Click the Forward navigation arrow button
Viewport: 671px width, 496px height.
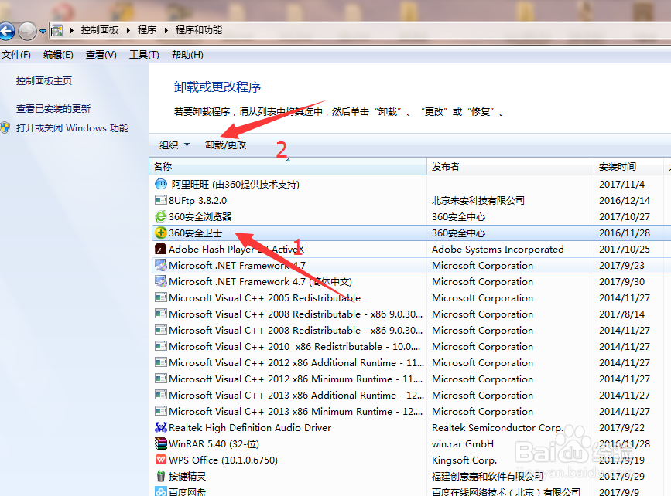[x=28, y=31]
